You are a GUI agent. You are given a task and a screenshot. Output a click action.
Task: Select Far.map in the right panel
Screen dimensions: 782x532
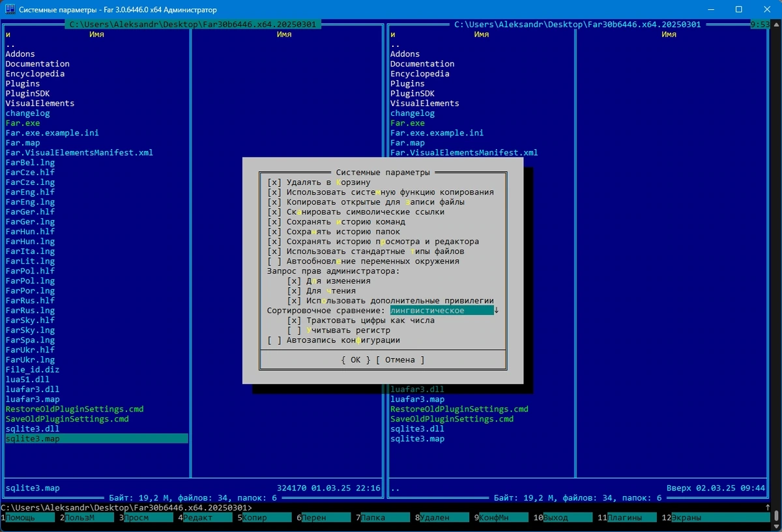(x=408, y=143)
